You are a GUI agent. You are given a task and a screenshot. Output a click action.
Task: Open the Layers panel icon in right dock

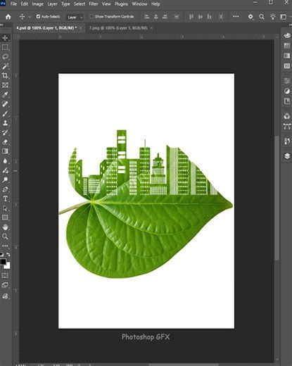click(287, 156)
